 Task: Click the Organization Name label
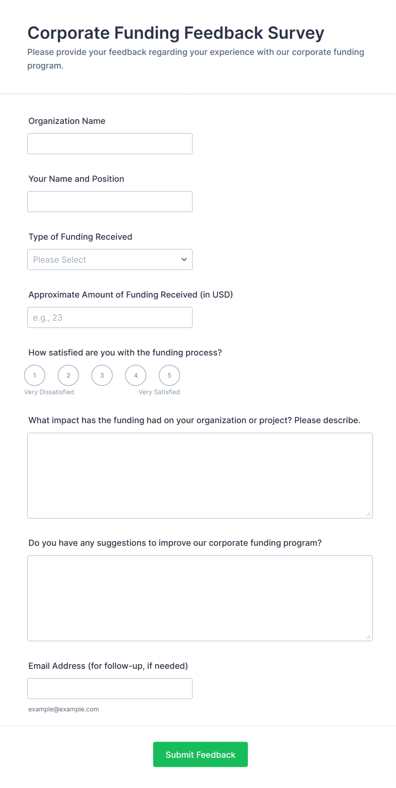click(67, 121)
